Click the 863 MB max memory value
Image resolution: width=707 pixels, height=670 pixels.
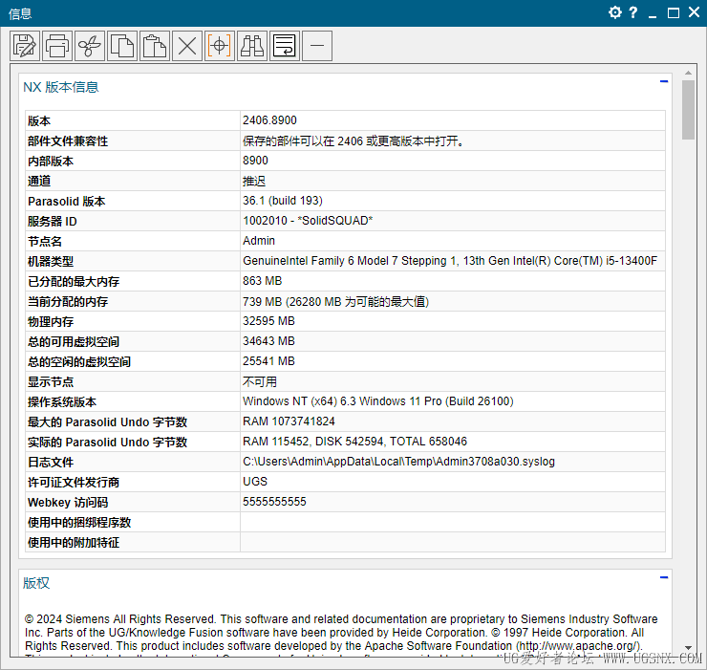(262, 281)
